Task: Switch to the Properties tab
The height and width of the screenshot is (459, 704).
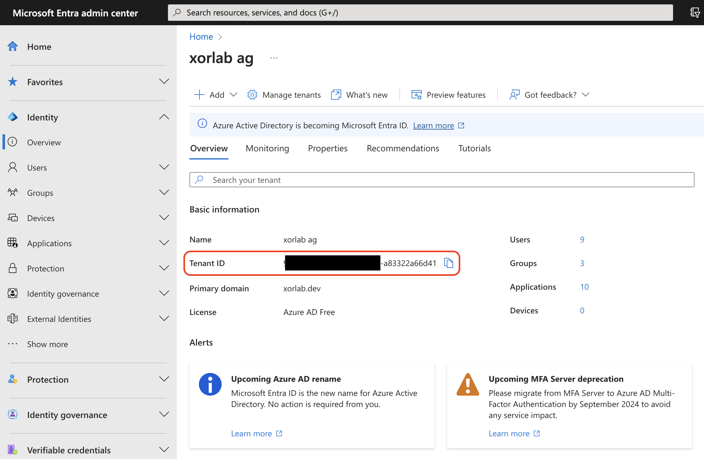Action: coord(328,148)
